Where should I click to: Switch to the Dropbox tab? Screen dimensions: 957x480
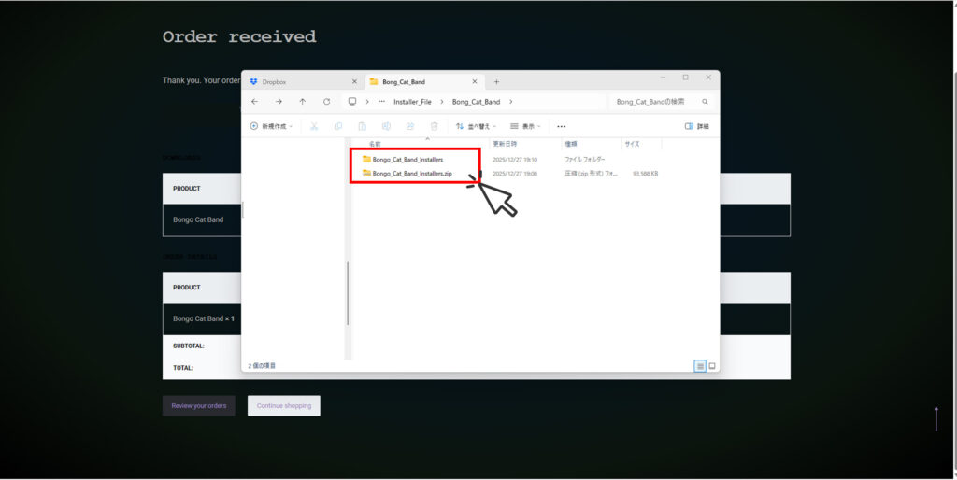(290, 82)
